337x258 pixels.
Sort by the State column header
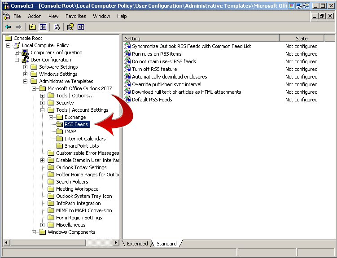302,39
